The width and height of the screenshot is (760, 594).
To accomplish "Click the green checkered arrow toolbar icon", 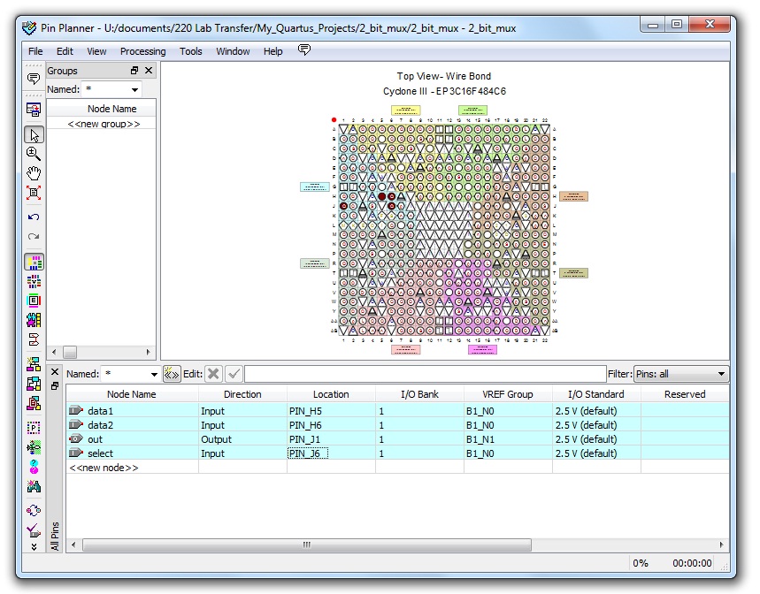I will [x=34, y=447].
